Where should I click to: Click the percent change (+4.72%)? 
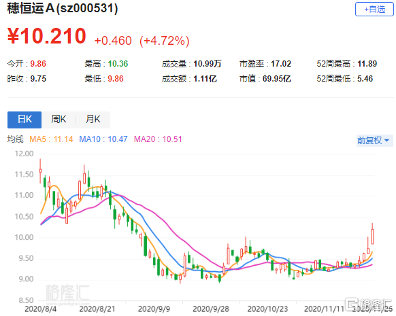click(x=165, y=41)
